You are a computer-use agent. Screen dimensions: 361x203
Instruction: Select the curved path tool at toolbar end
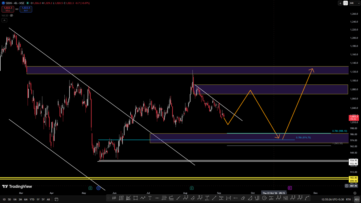(x=307, y=198)
